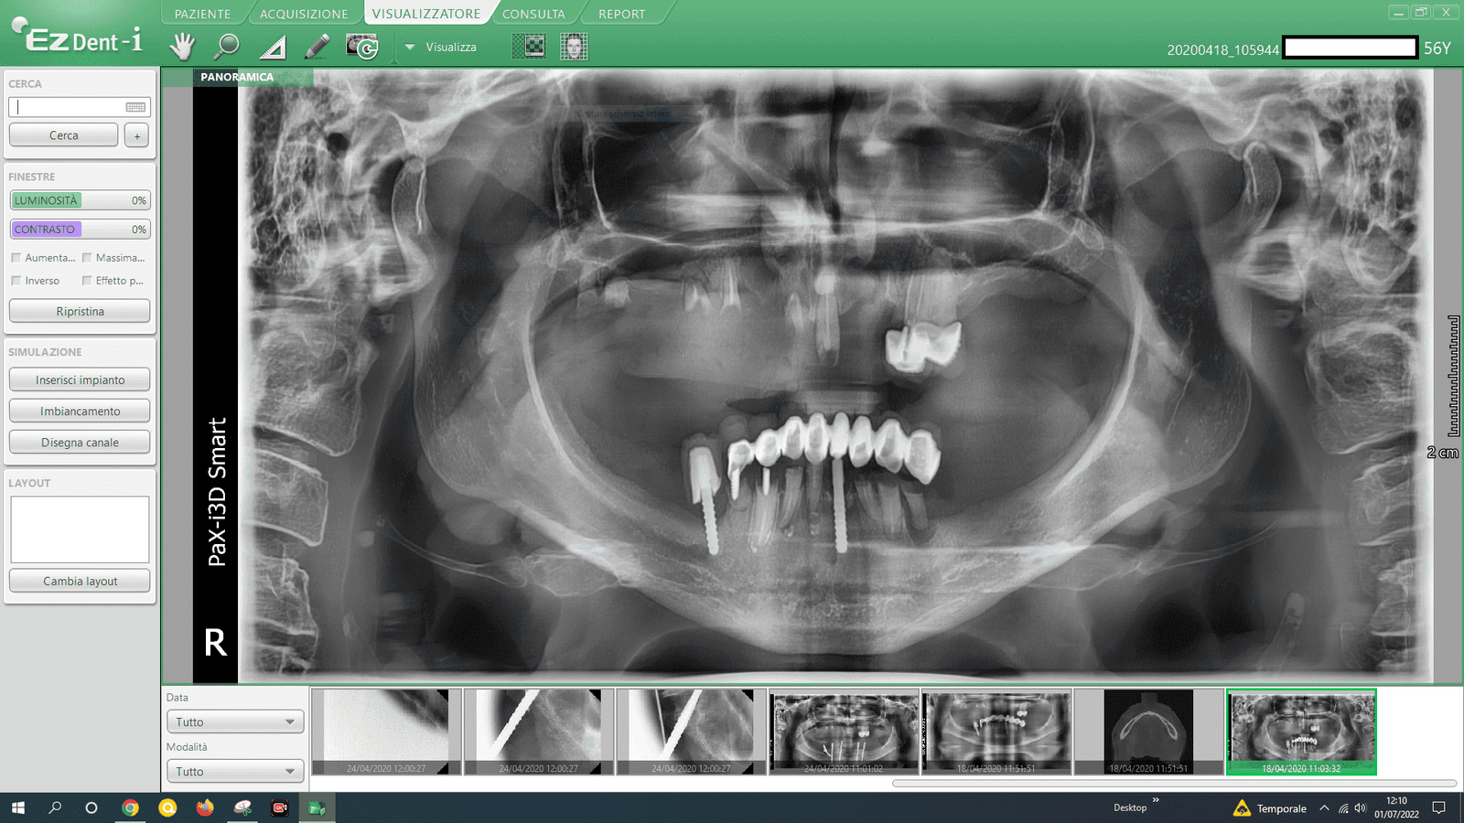This screenshot has height=823, width=1464.
Task: Click the checkerboard image layout icon
Action: pos(528,46)
